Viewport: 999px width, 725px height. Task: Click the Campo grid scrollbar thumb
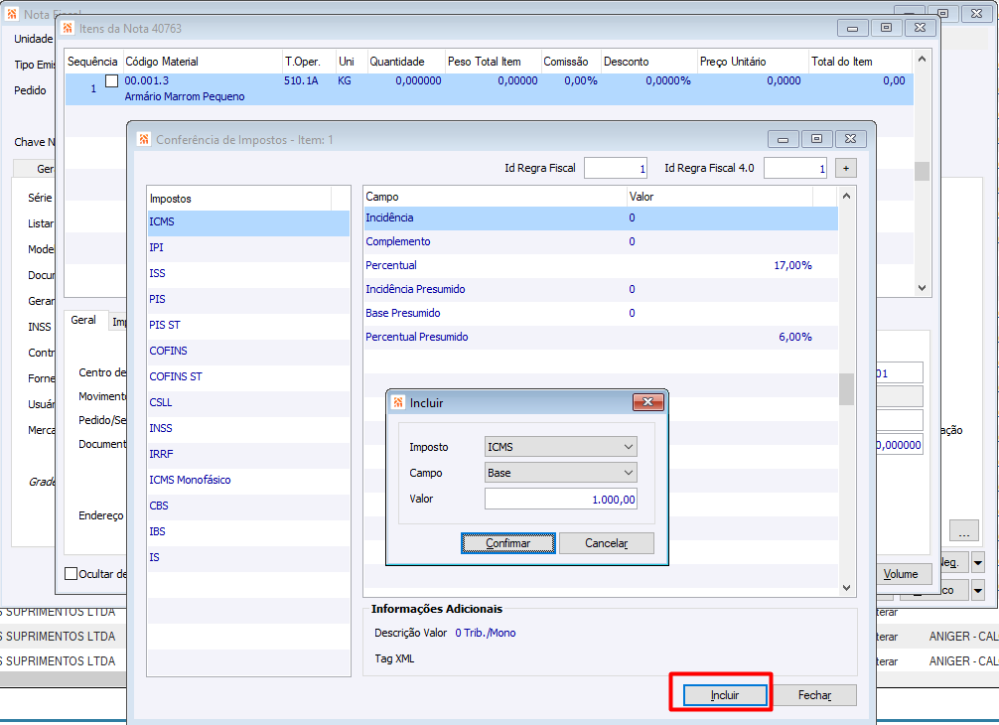click(846, 388)
